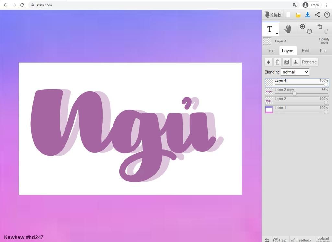Image resolution: width=332 pixels, height=242 pixels.
Task: Switch to the File tab
Action: tap(323, 51)
